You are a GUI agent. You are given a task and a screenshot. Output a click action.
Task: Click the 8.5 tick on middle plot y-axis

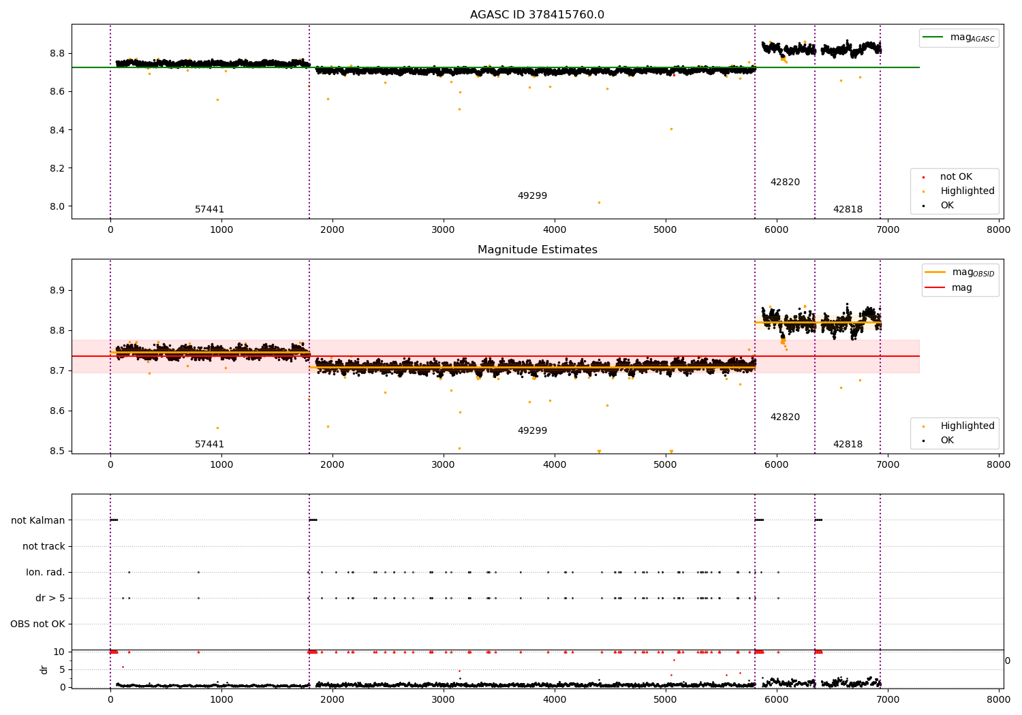pyautogui.click(x=57, y=451)
